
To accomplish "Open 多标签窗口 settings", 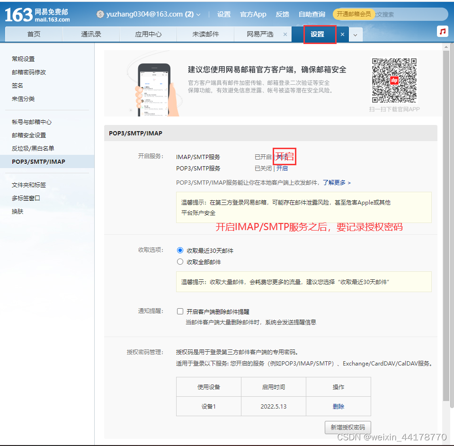I will 26,198.
